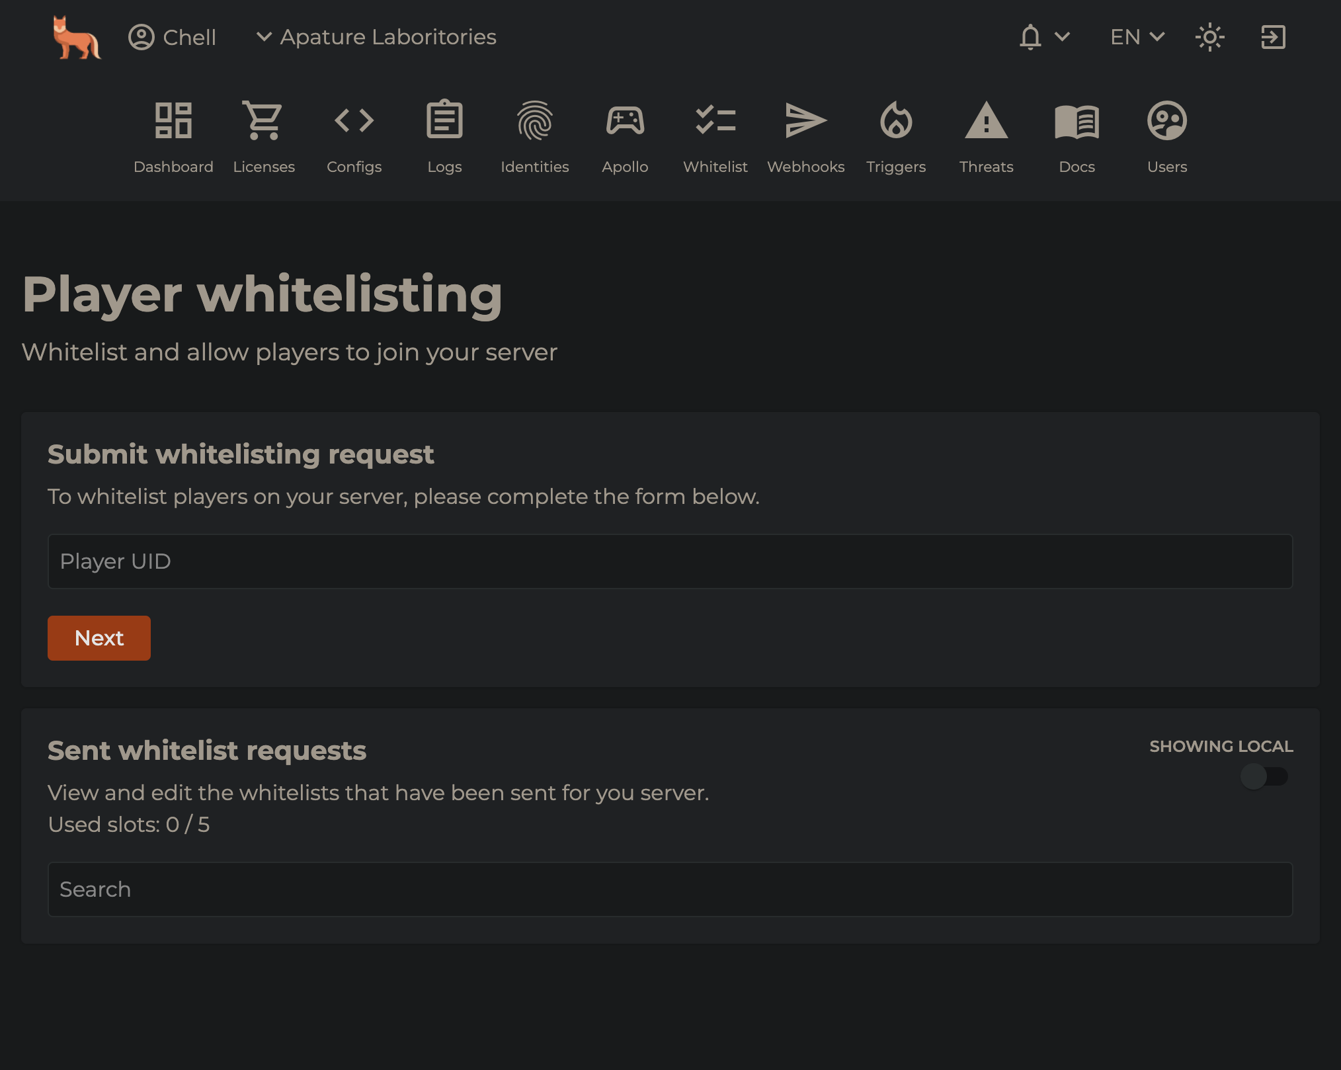The width and height of the screenshot is (1341, 1070).
Task: Click the Next button
Action: (99, 638)
